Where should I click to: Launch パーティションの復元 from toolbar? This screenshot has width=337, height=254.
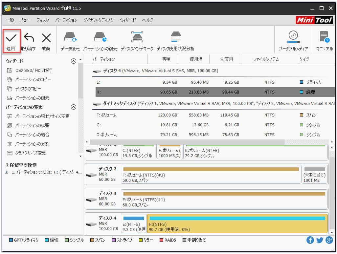pyautogui.click(x=100, y=38)
